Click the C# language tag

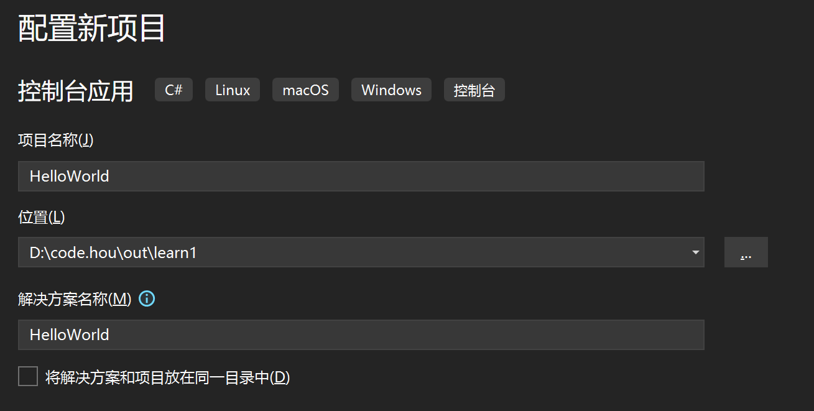point(173,90)
